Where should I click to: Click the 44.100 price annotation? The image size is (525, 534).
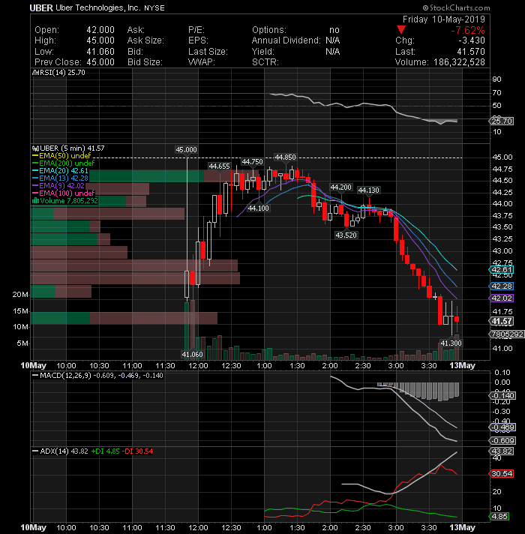click(258, 208)
